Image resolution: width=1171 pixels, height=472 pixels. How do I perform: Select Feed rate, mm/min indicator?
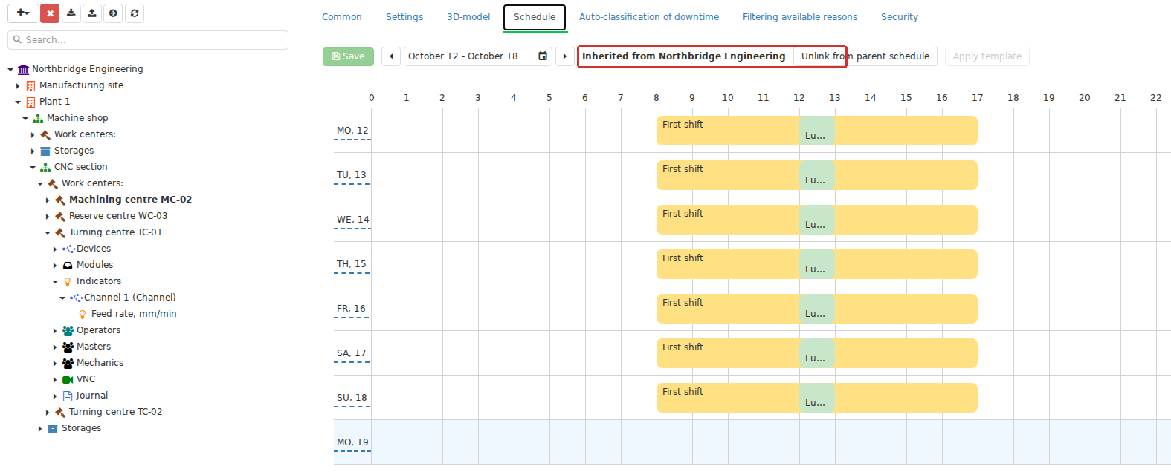coord(134,314)
